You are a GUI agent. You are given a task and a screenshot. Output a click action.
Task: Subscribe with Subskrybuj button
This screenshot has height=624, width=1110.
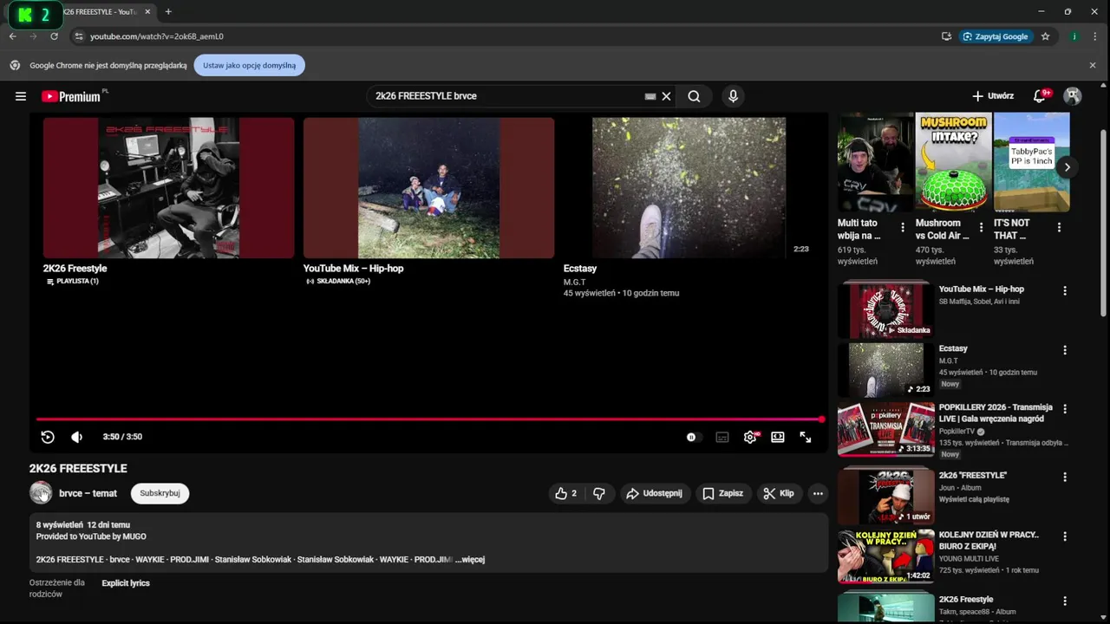[160, 493]
